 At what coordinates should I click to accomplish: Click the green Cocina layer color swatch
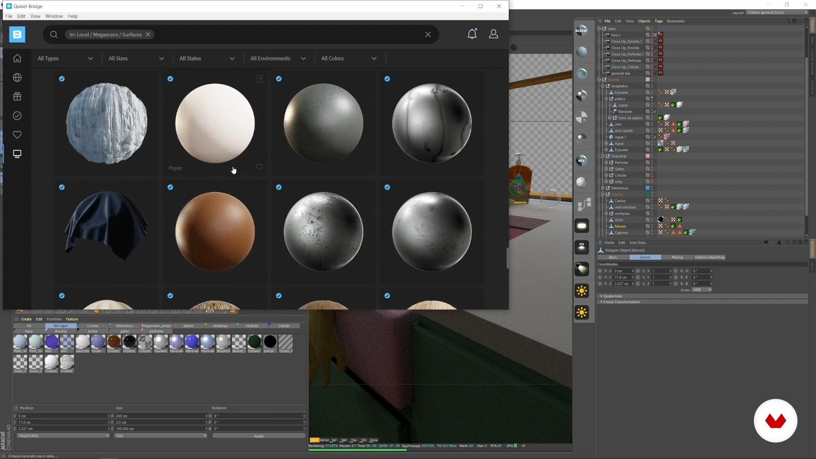(648, 194)
